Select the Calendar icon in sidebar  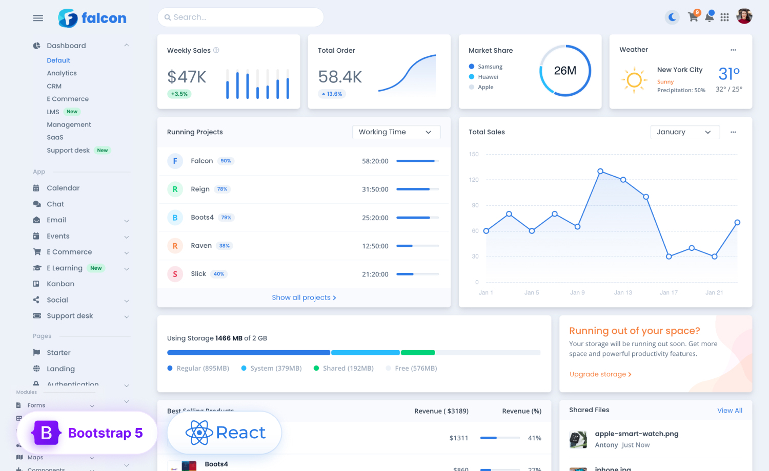pos(37,188)
